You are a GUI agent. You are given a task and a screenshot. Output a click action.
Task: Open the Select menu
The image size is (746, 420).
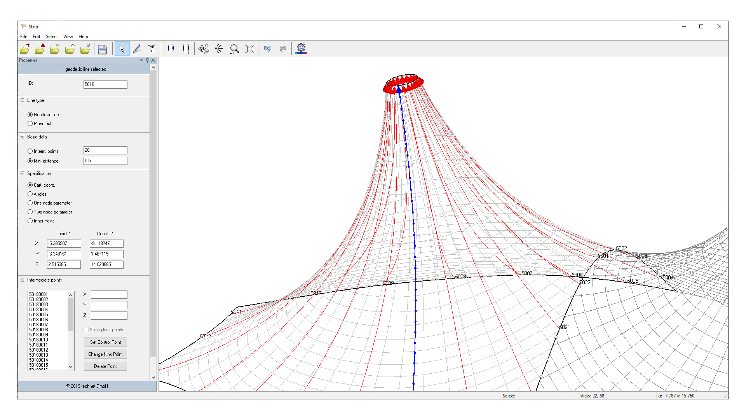click(x=52, y=37)
